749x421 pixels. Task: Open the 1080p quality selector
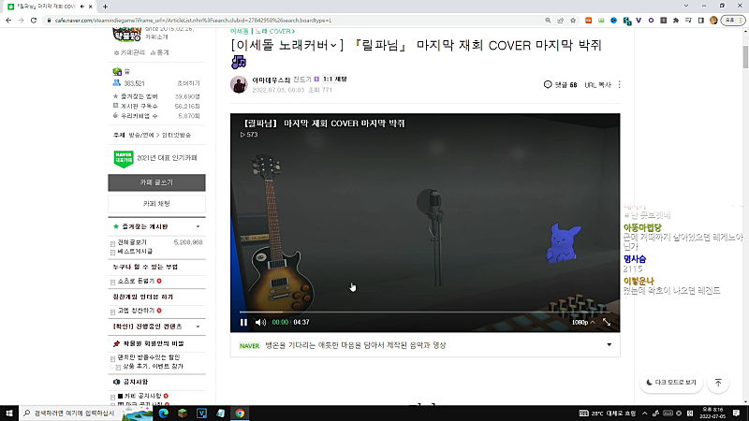pos(582,322)
